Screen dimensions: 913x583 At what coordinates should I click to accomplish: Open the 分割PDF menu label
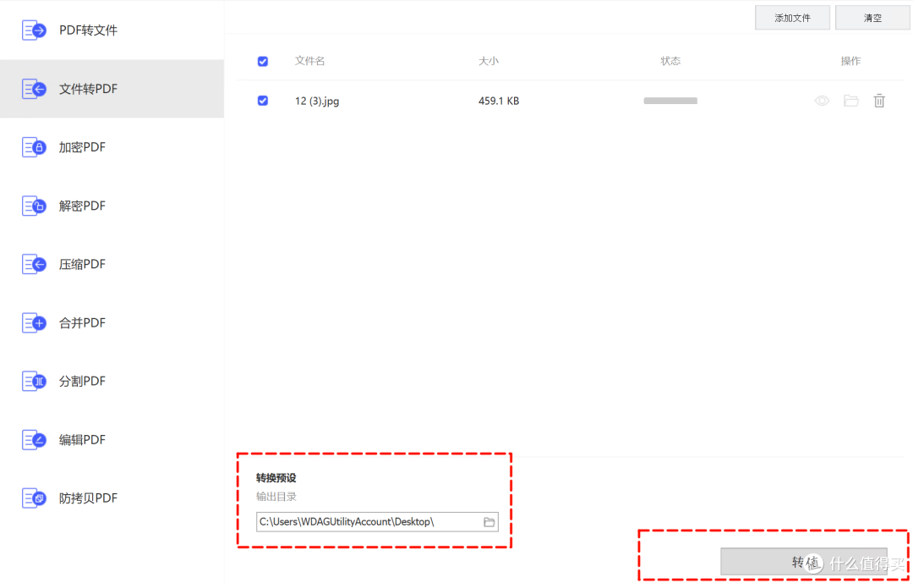pyautogui.click(x=82, y=382)
